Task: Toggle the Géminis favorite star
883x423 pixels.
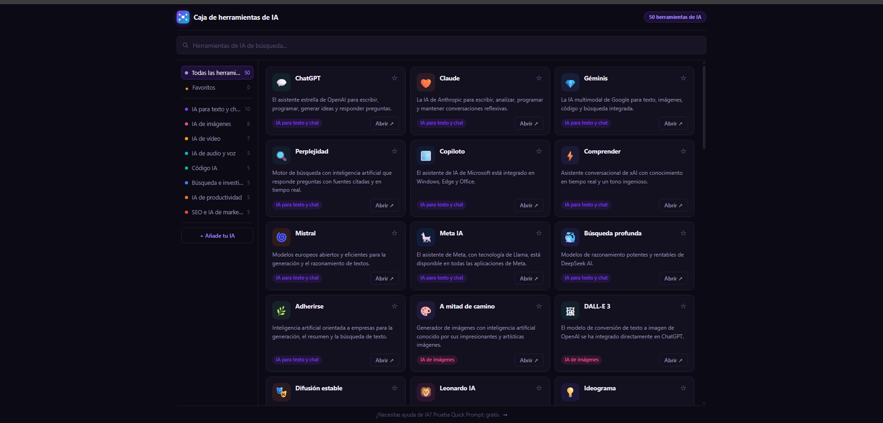Action: pos(683,78)
